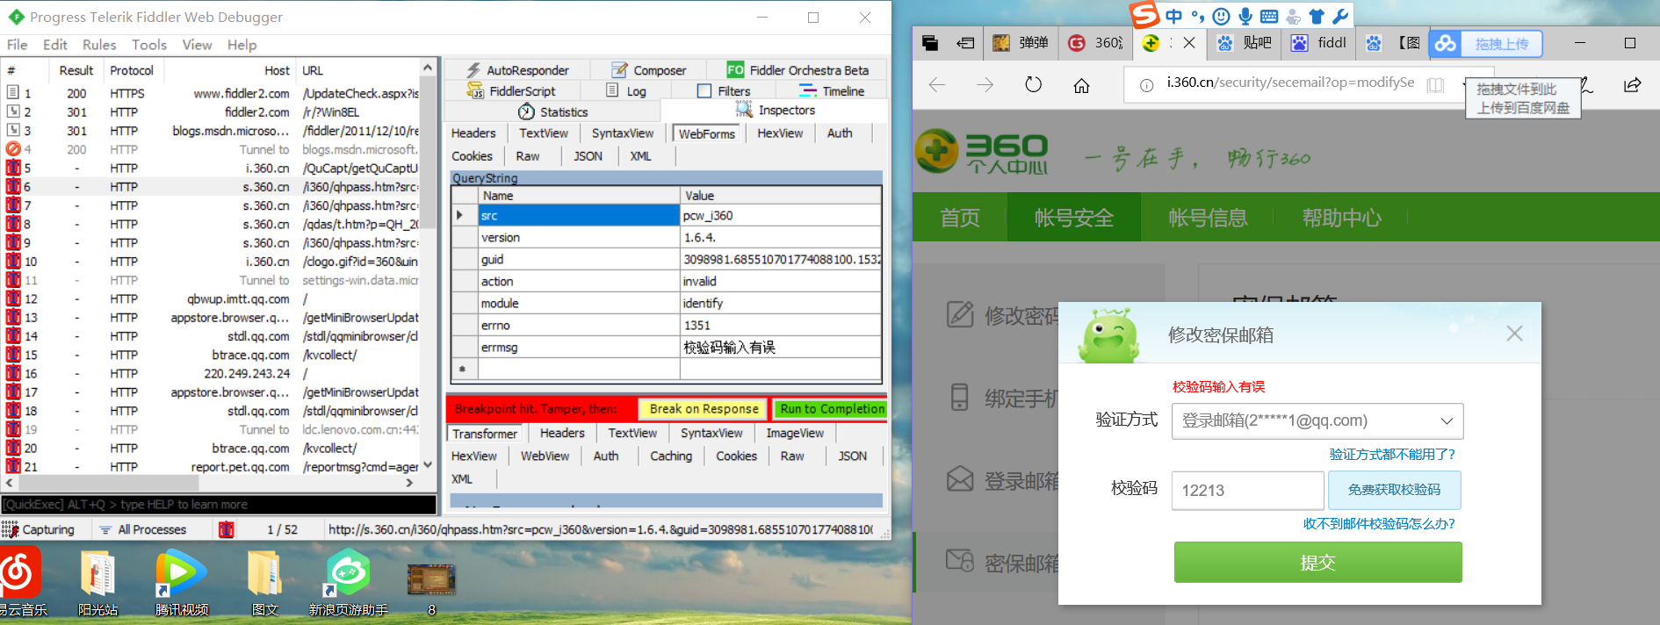Open the Rules menu in Fiddler
The height and width of the screenshot is (625, 1660).
99,45
